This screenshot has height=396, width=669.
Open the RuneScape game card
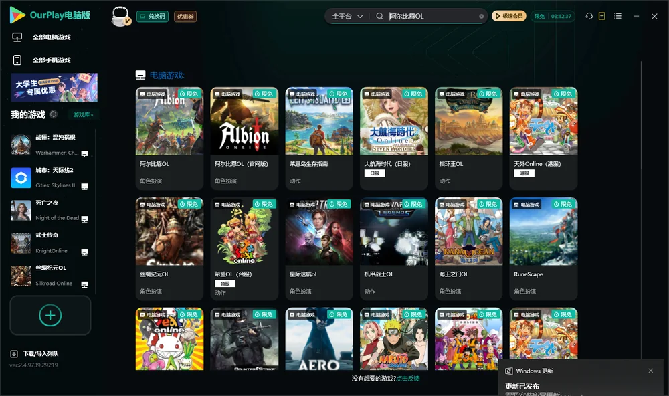[x=543, y=249]
